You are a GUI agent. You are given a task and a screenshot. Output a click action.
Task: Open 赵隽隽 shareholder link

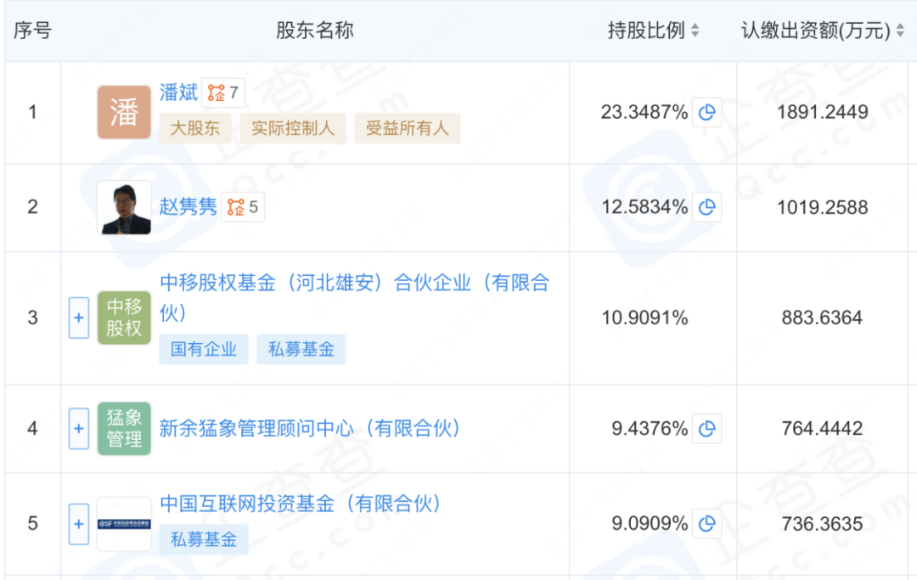coord(188,207)
